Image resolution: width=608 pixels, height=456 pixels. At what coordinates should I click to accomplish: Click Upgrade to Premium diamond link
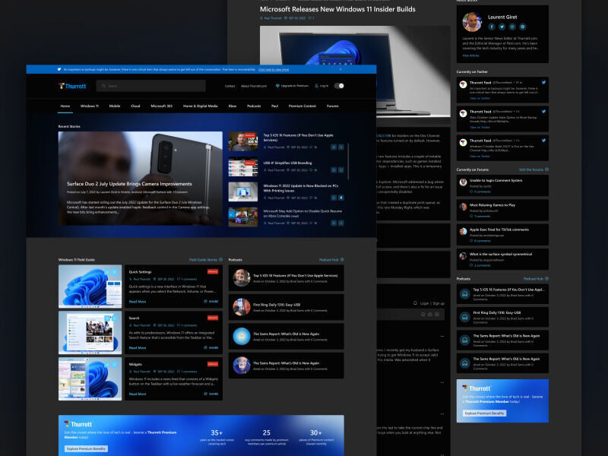[x=292, y=86]
